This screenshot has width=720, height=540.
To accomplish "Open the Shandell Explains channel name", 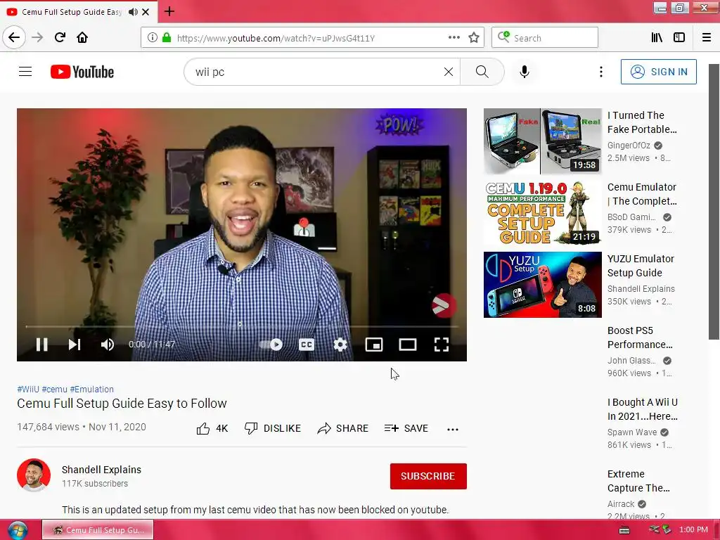I will pos(101,470).
